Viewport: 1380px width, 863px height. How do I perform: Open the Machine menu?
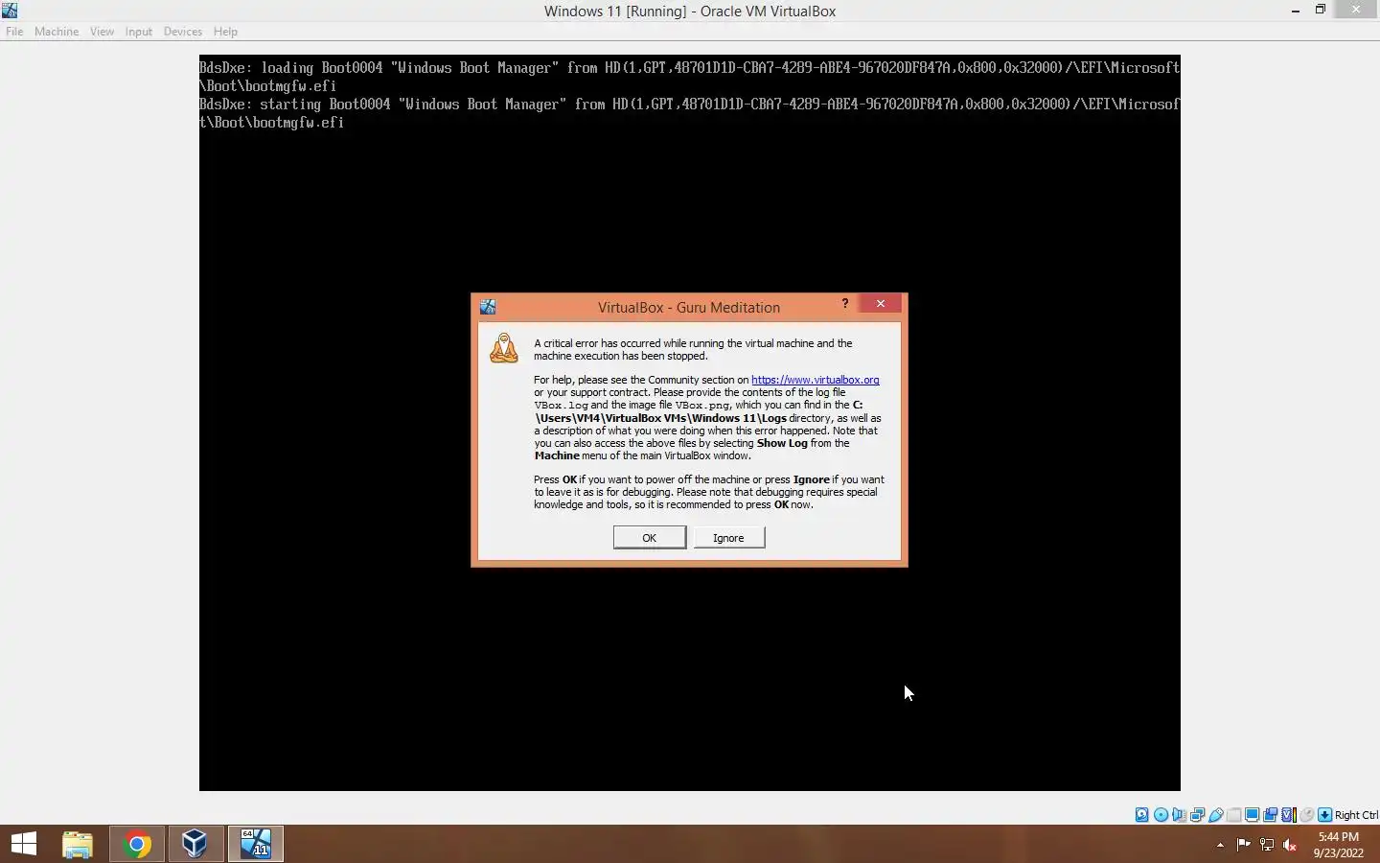(x=57, y=32)
